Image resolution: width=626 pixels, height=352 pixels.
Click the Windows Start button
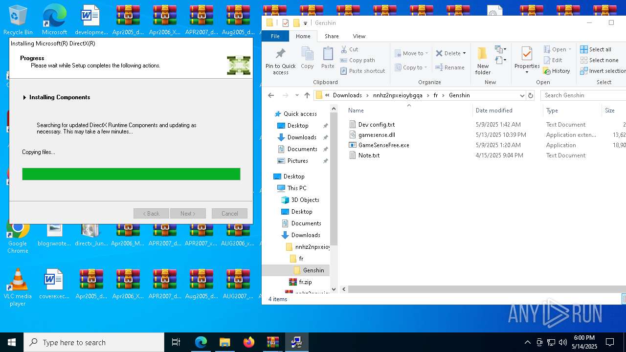pyautogui.click(x=12, y=342)
